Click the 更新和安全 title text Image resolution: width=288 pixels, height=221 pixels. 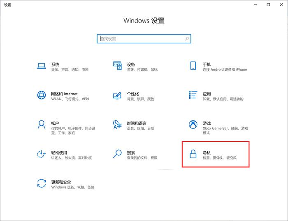(61, 182)
